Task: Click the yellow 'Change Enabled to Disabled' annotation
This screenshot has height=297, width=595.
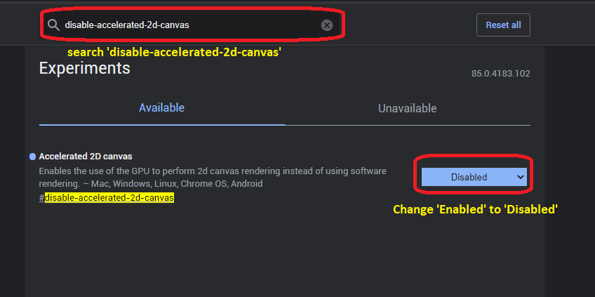Action: (x=474, y=209)
